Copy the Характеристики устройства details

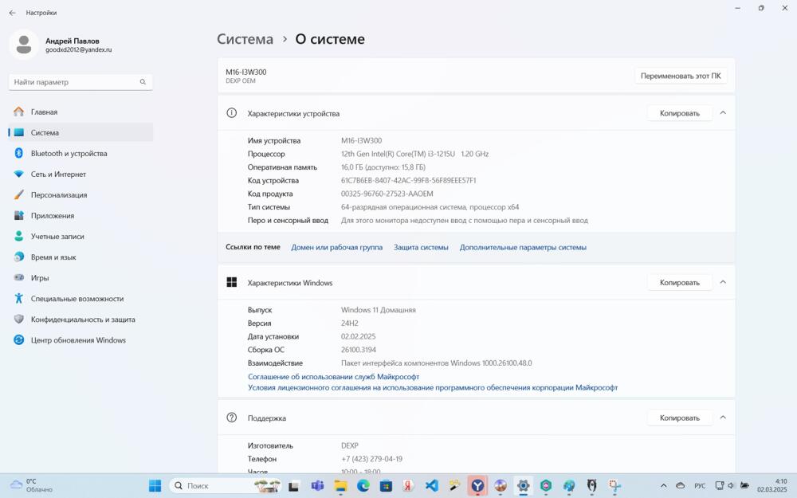[680, 113]
